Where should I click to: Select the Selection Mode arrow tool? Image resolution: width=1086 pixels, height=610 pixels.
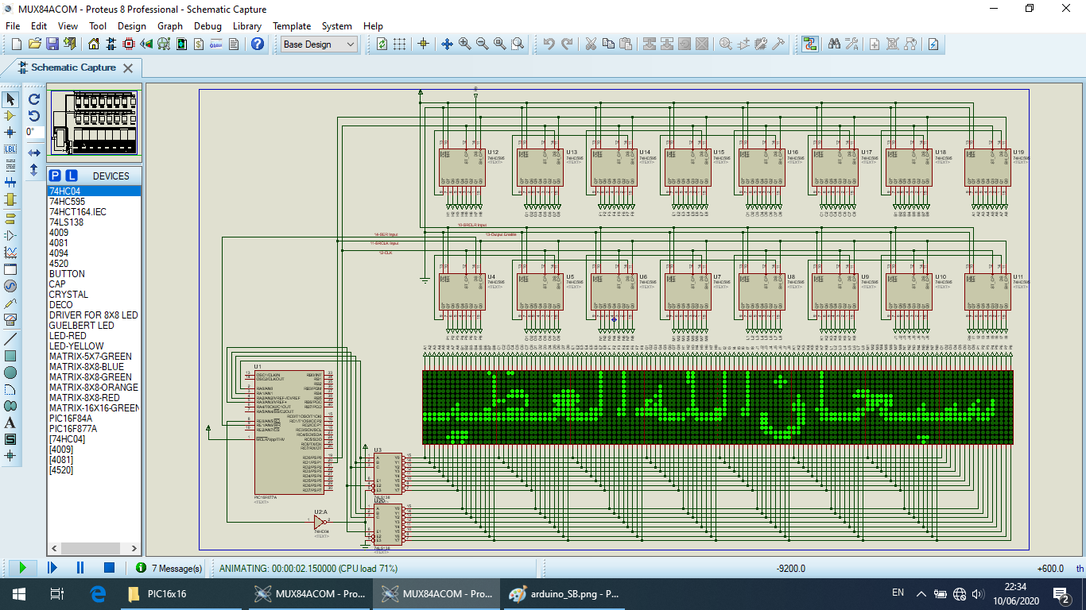click(10, 99)
